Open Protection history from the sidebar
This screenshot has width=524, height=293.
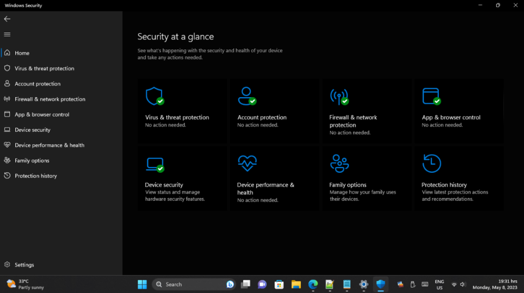(61, 176)
